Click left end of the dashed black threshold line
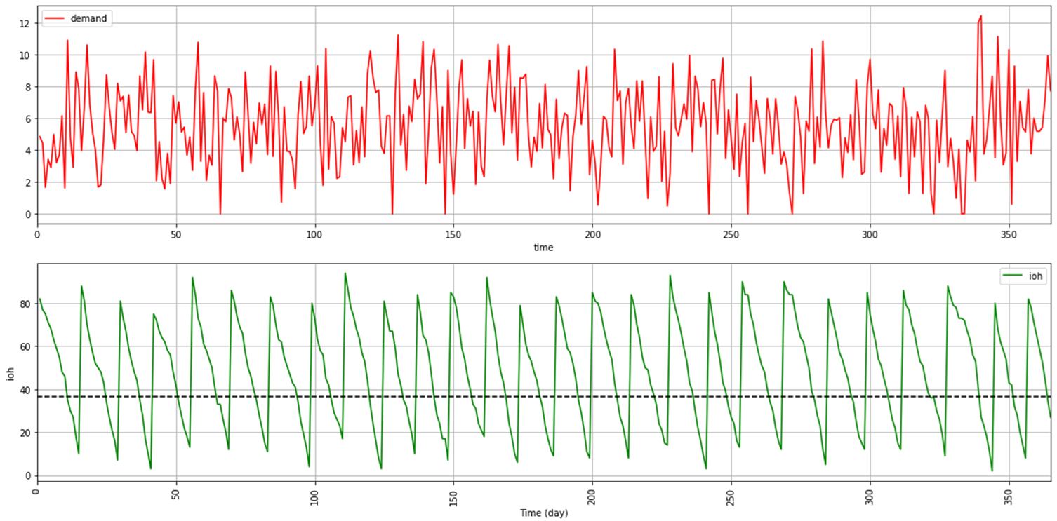1057x521 pixels. pos(39,397)
